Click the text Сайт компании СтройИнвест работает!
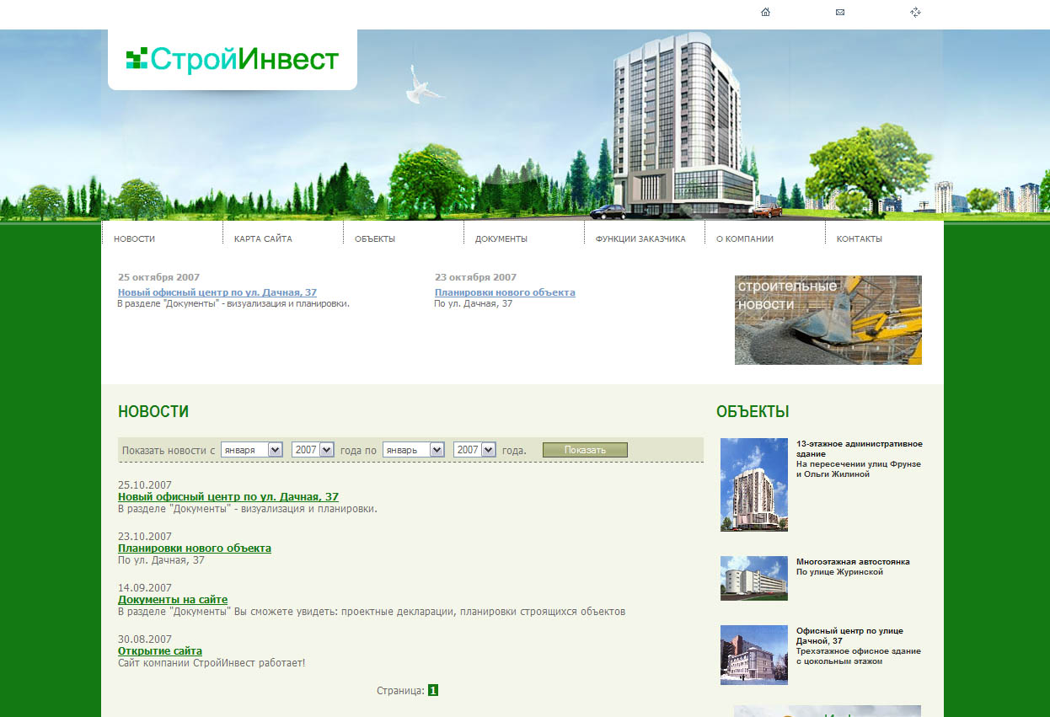Viewport: 1050px width, 717px height. 212,663
